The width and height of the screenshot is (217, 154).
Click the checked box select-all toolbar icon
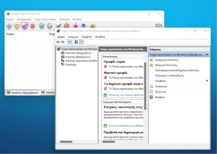[42, 26]
